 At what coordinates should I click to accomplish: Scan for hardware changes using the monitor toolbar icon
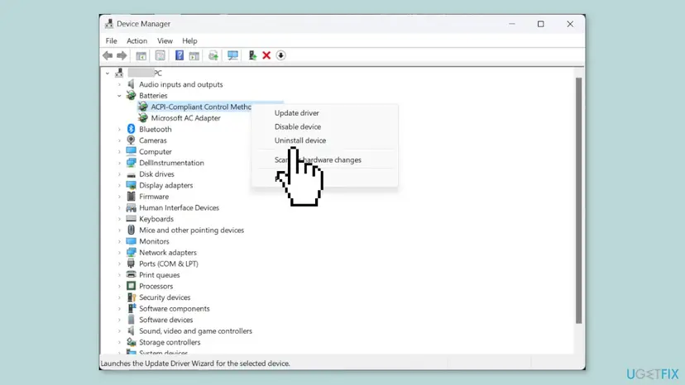[x=232, y=55]
